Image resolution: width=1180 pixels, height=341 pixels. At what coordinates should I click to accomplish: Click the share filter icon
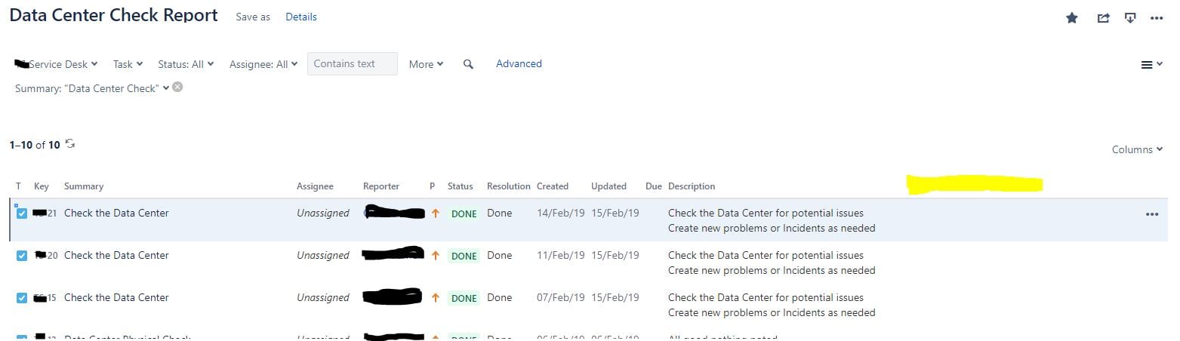click(1103, 18)
